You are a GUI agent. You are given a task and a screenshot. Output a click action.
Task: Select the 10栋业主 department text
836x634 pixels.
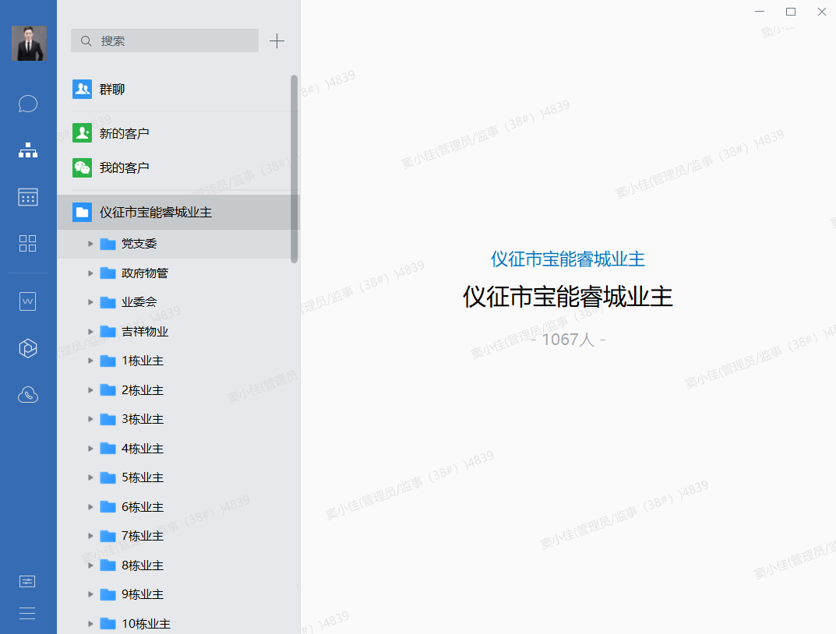click(146, 623)
